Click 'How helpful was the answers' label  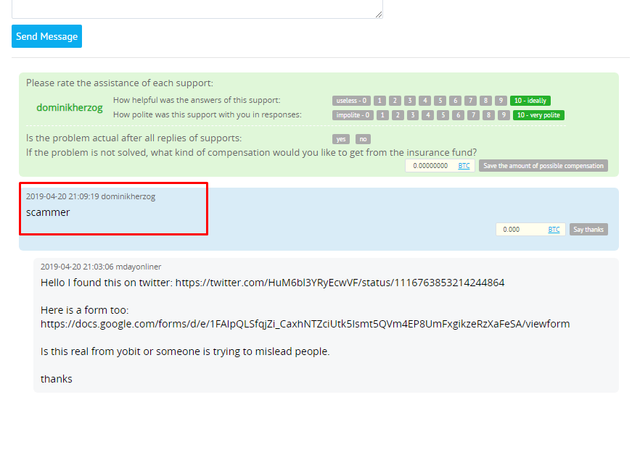197,100
